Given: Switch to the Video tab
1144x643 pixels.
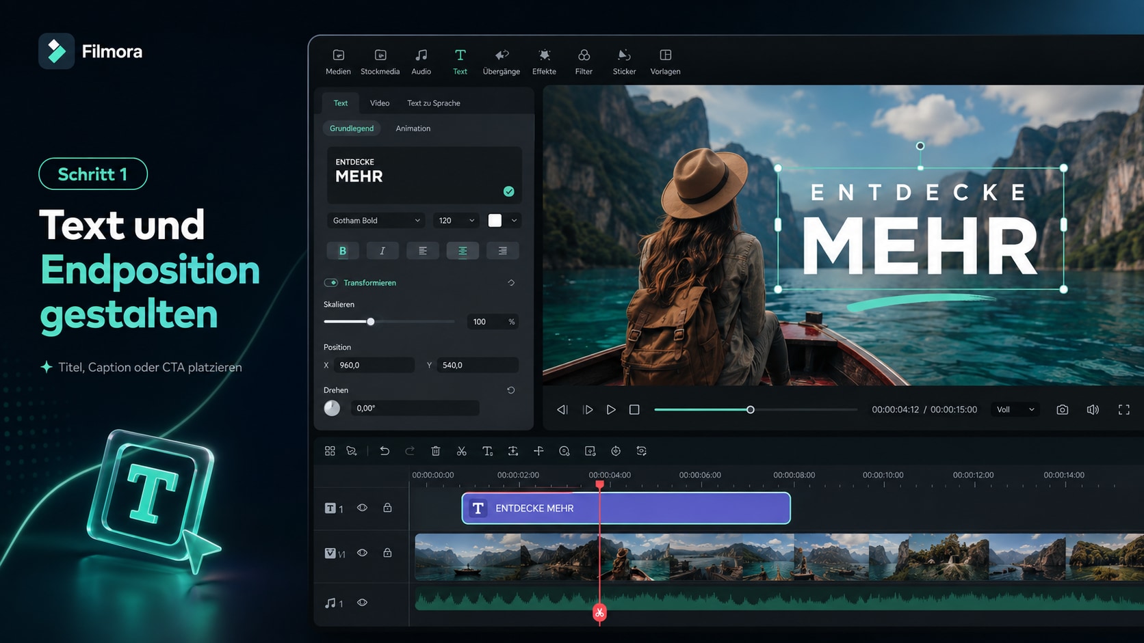Looking at the screenshot, I should coord(380,103).
